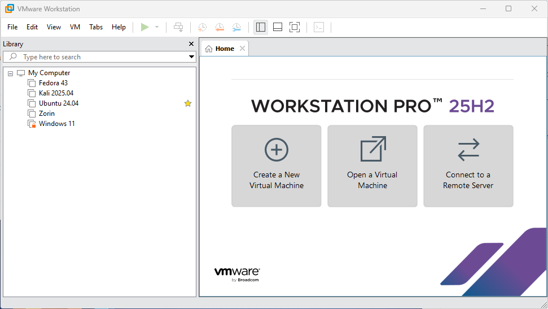
Task: Click the console view toolbar icon
Action: 319,27
